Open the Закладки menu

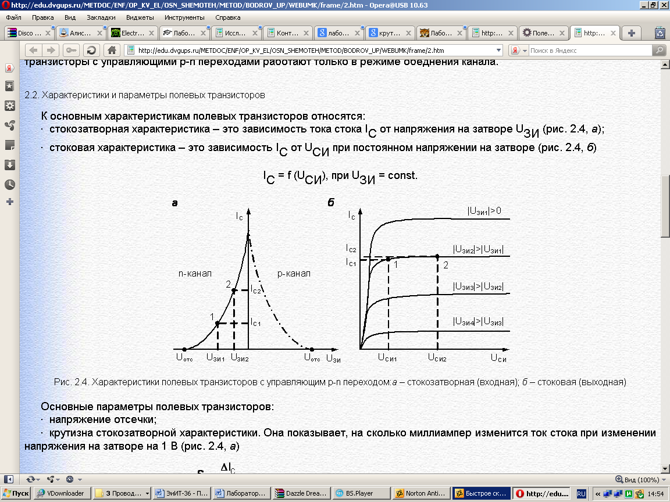point(101,17)
